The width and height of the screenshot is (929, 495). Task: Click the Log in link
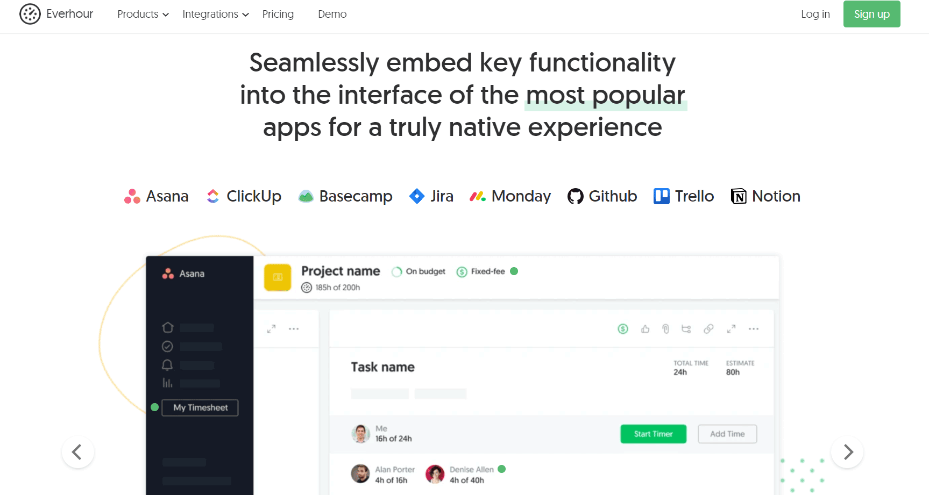[x=815, y=14]
